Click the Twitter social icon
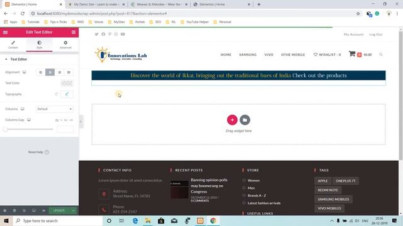This screenshot has width=403, height=226. pos(96,34)
